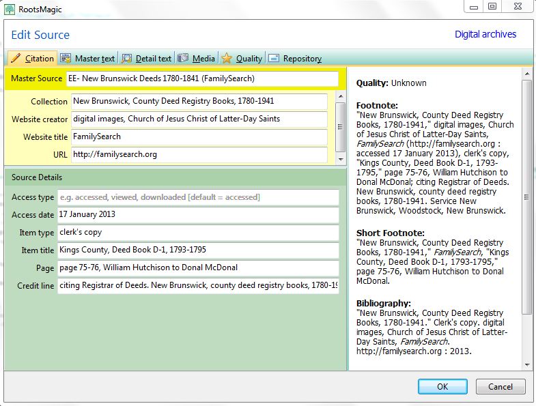Click the citation preview scroll down arrow
Viewport: 536px width, 406px height.
pyautogui.click(x=526, y=364)
